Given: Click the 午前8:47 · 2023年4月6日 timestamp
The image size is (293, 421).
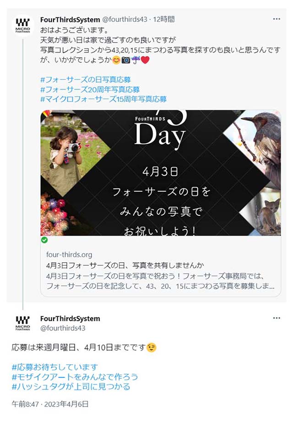Looking at the screenshot, I should click(x=50, y=404).
